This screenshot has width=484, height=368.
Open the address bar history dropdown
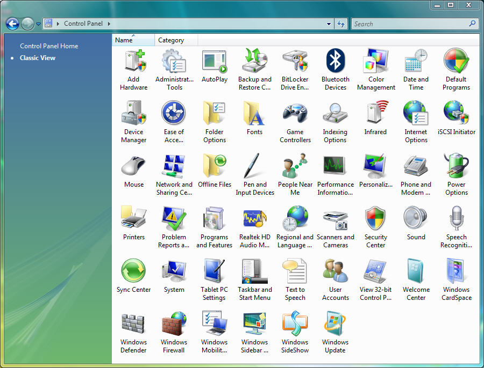pos(329,24)
